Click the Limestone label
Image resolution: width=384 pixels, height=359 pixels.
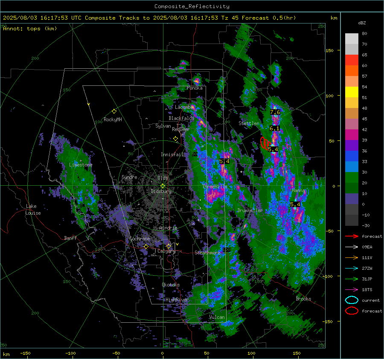81,165
